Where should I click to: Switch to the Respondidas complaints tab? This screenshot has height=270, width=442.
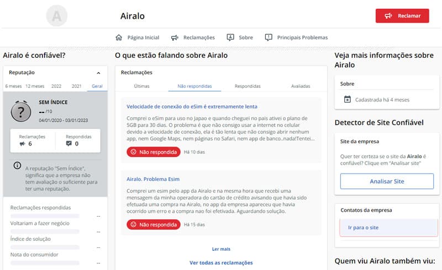[x=248, y=86]
